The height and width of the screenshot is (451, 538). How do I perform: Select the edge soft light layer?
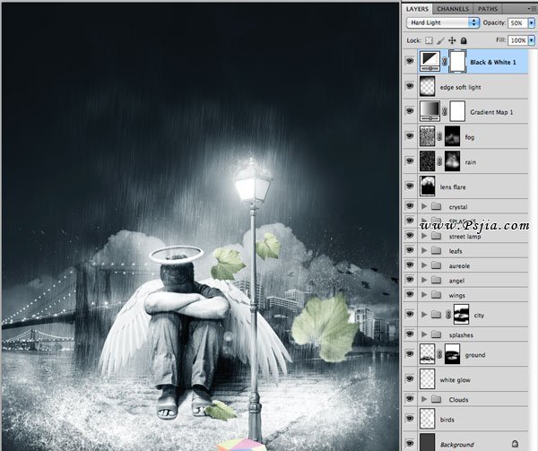475,87
